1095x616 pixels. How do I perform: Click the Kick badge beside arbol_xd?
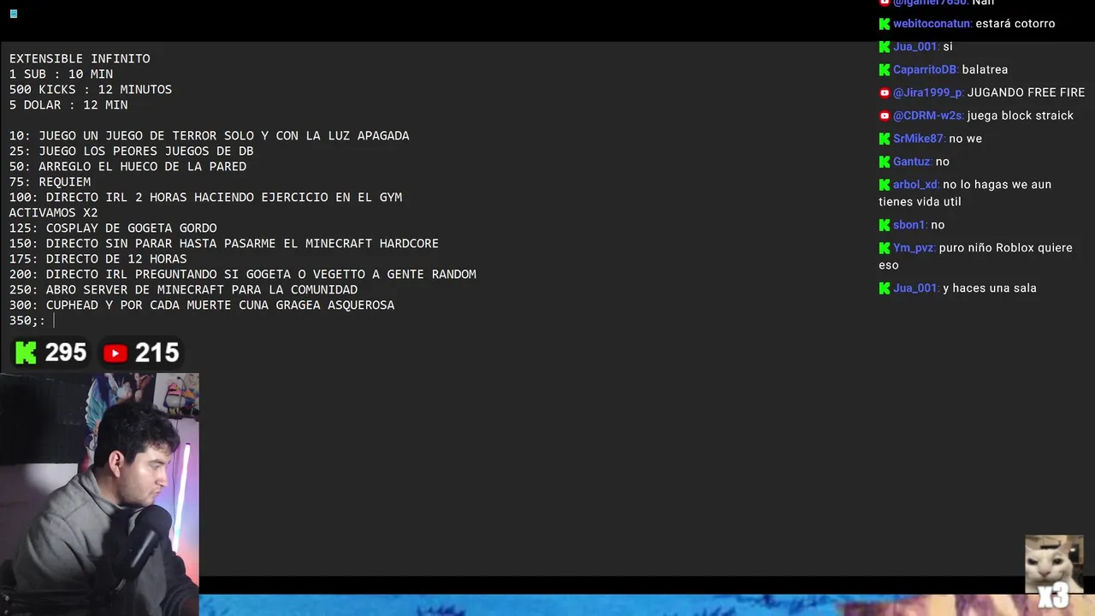click(x=885, y=186)
